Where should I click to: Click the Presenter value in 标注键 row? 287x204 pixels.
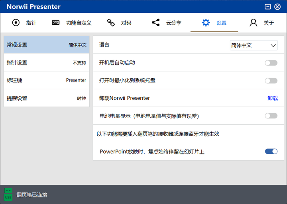click(76, 80)
